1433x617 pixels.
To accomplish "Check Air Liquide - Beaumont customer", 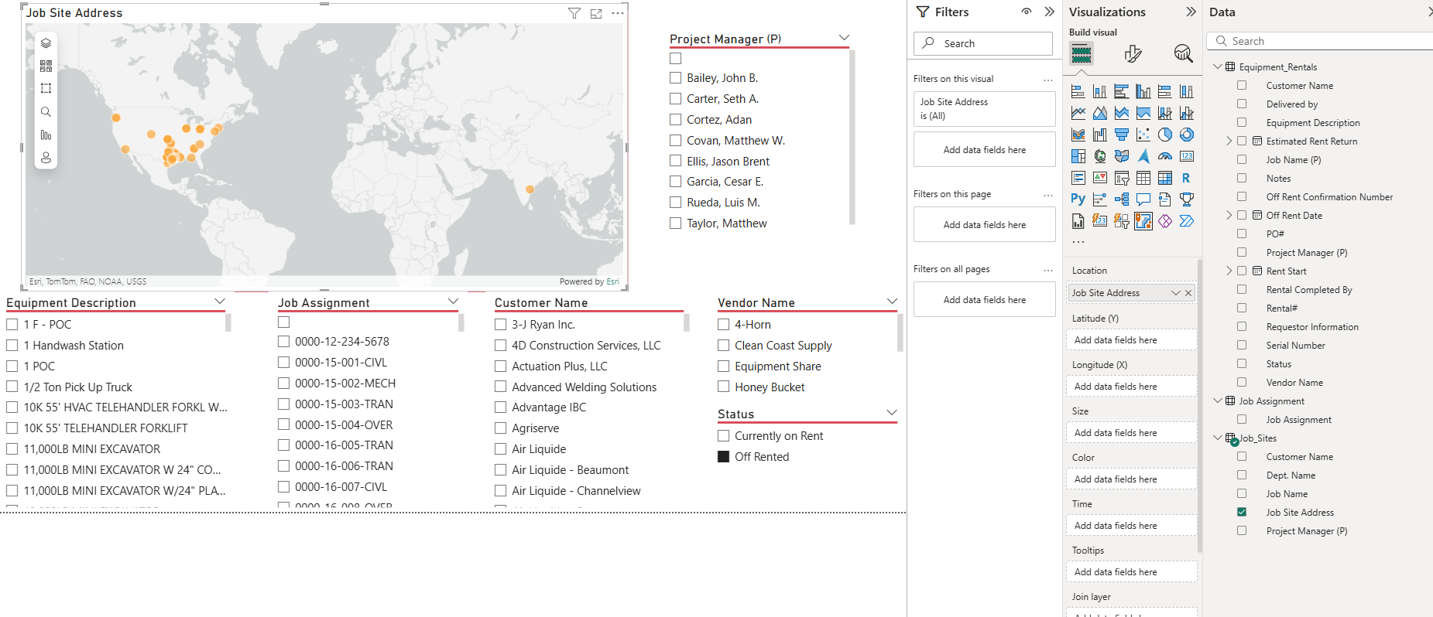I will 501,470.
